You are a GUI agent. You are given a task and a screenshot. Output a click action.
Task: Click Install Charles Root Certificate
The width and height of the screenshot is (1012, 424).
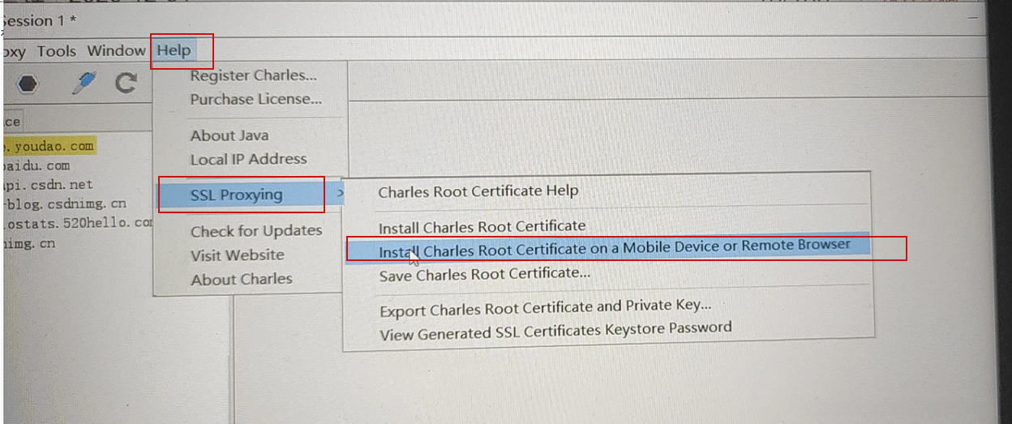point(482,226)
